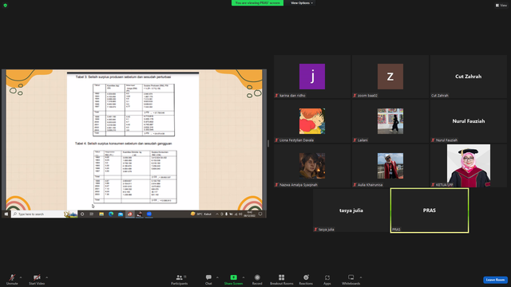The width and height of the screenshot is (511, 287).
Task: Select the highlighted PRAS participant tile
Action: point(430,210)
